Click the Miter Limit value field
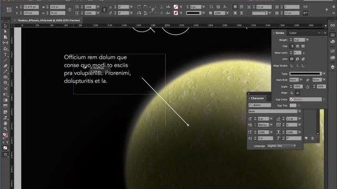Image resolution: width=337 pixels, height=189 pixels. pos(298,52)
